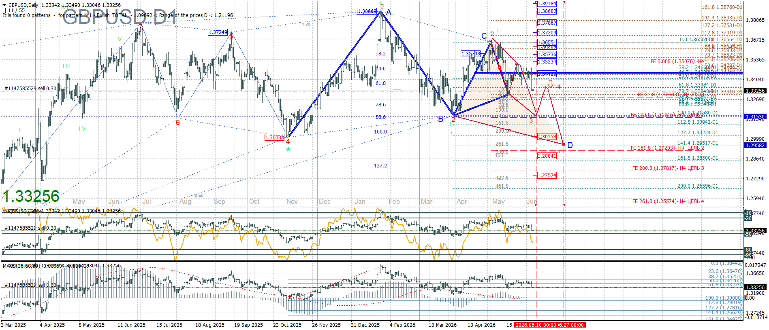
Task: Select the FE 200.0 (1.27817) target 3 label
Action: [x=668, y=168]
